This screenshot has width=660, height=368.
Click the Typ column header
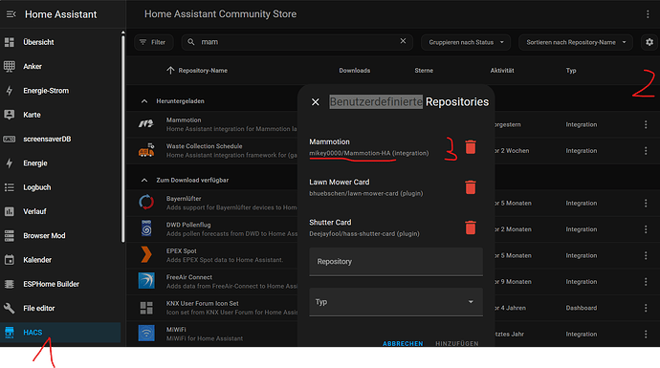click(x=571, y=70)
